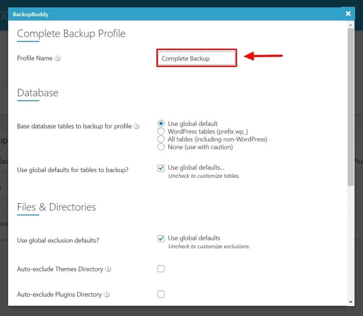
Task: Enable Auto-exclude Plugins Directory checkbox
Action: (161, 294)
